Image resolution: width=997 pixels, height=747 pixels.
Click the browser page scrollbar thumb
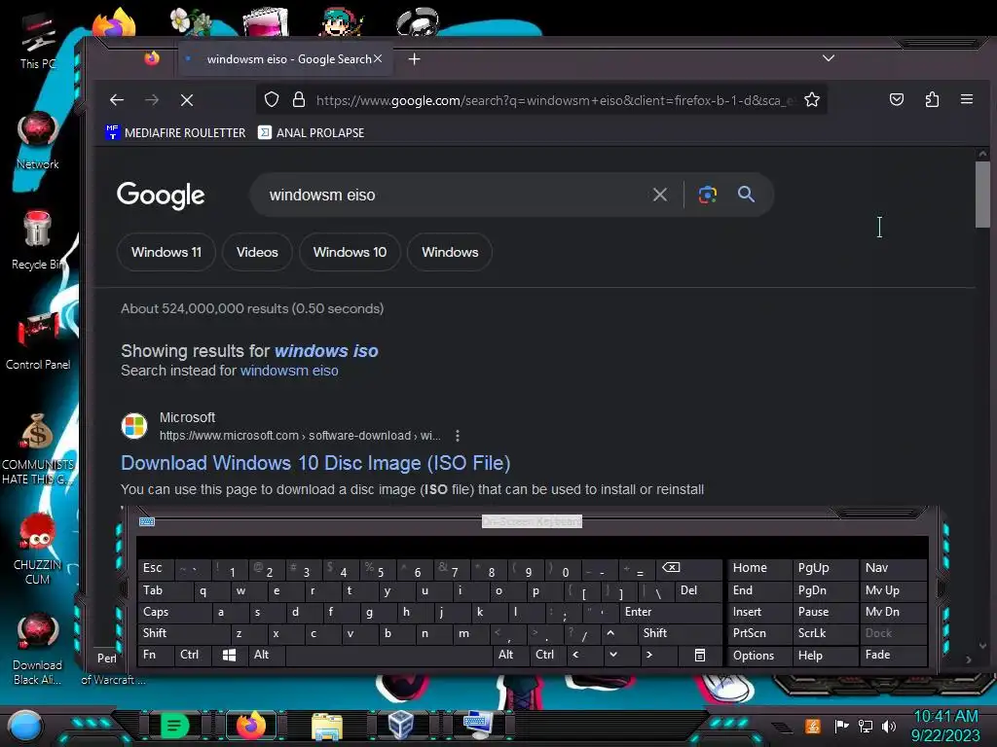(x=982, y=194)
